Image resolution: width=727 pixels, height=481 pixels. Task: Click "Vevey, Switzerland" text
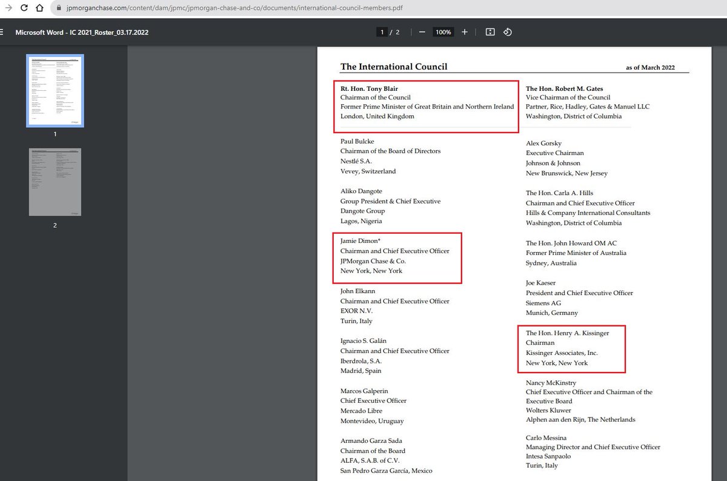pos(368,171)
